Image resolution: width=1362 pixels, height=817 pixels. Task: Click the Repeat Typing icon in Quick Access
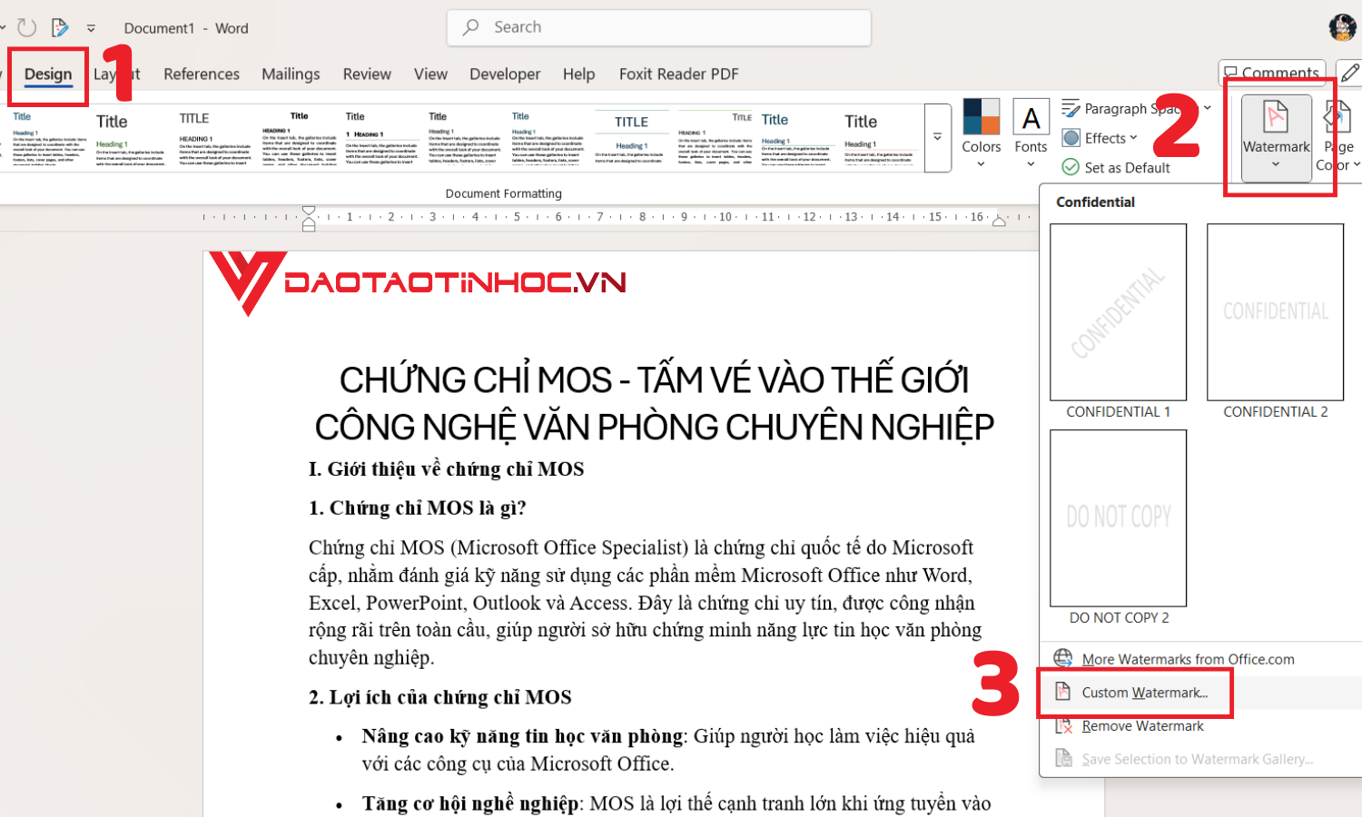click(26, 27)
